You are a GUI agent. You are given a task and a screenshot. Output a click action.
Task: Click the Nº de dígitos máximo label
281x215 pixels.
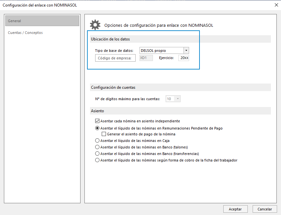point(127,99)
